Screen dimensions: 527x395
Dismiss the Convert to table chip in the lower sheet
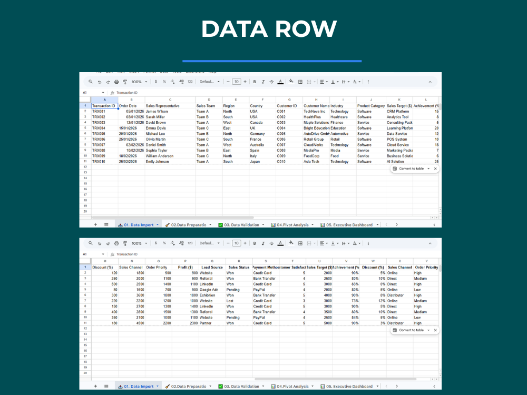[435, 330]
